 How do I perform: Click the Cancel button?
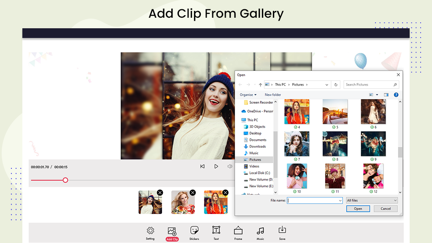(386, 209)
